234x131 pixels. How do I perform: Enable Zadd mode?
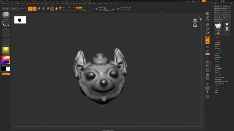point(79,8)
